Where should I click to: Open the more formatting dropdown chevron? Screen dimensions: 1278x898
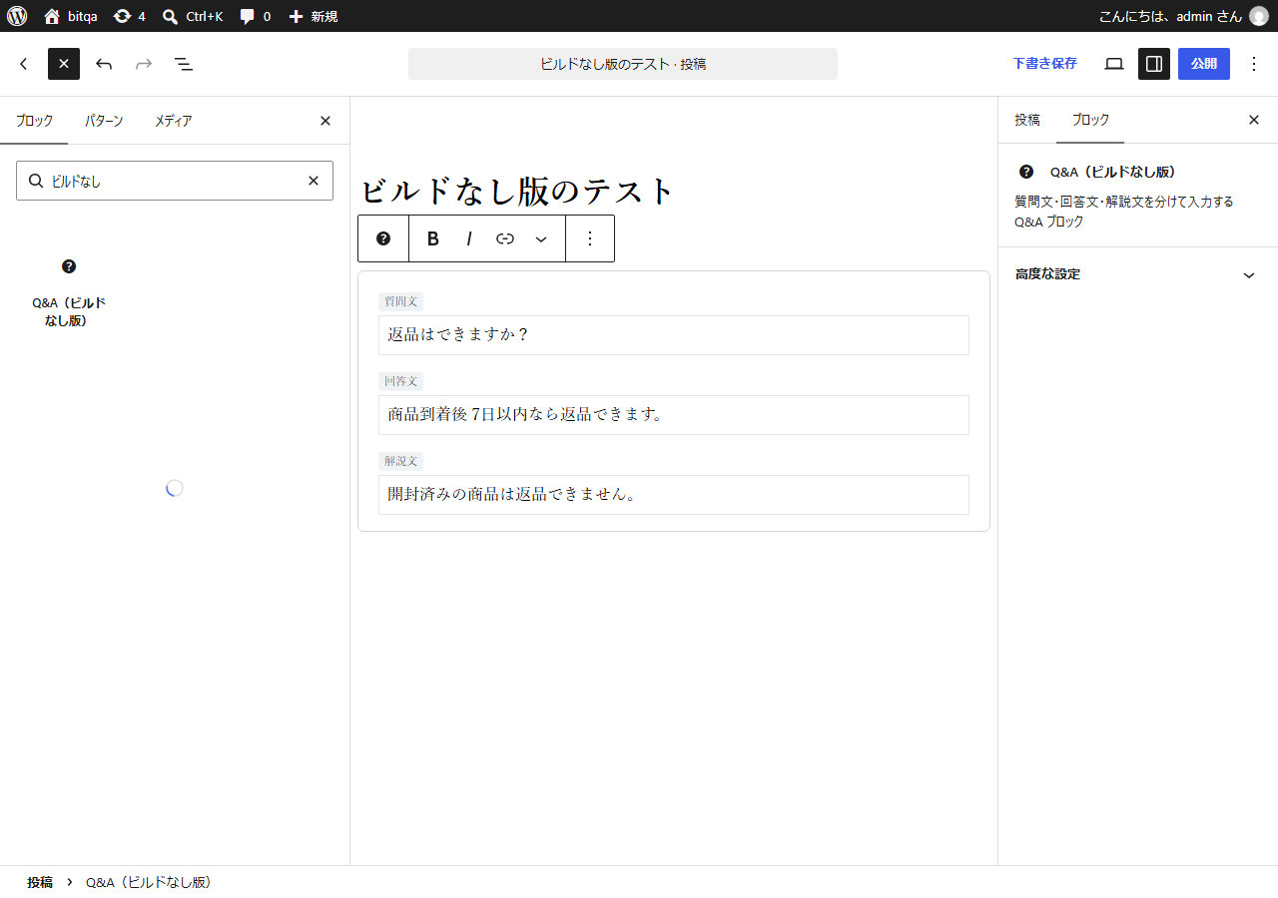point(541,238)
